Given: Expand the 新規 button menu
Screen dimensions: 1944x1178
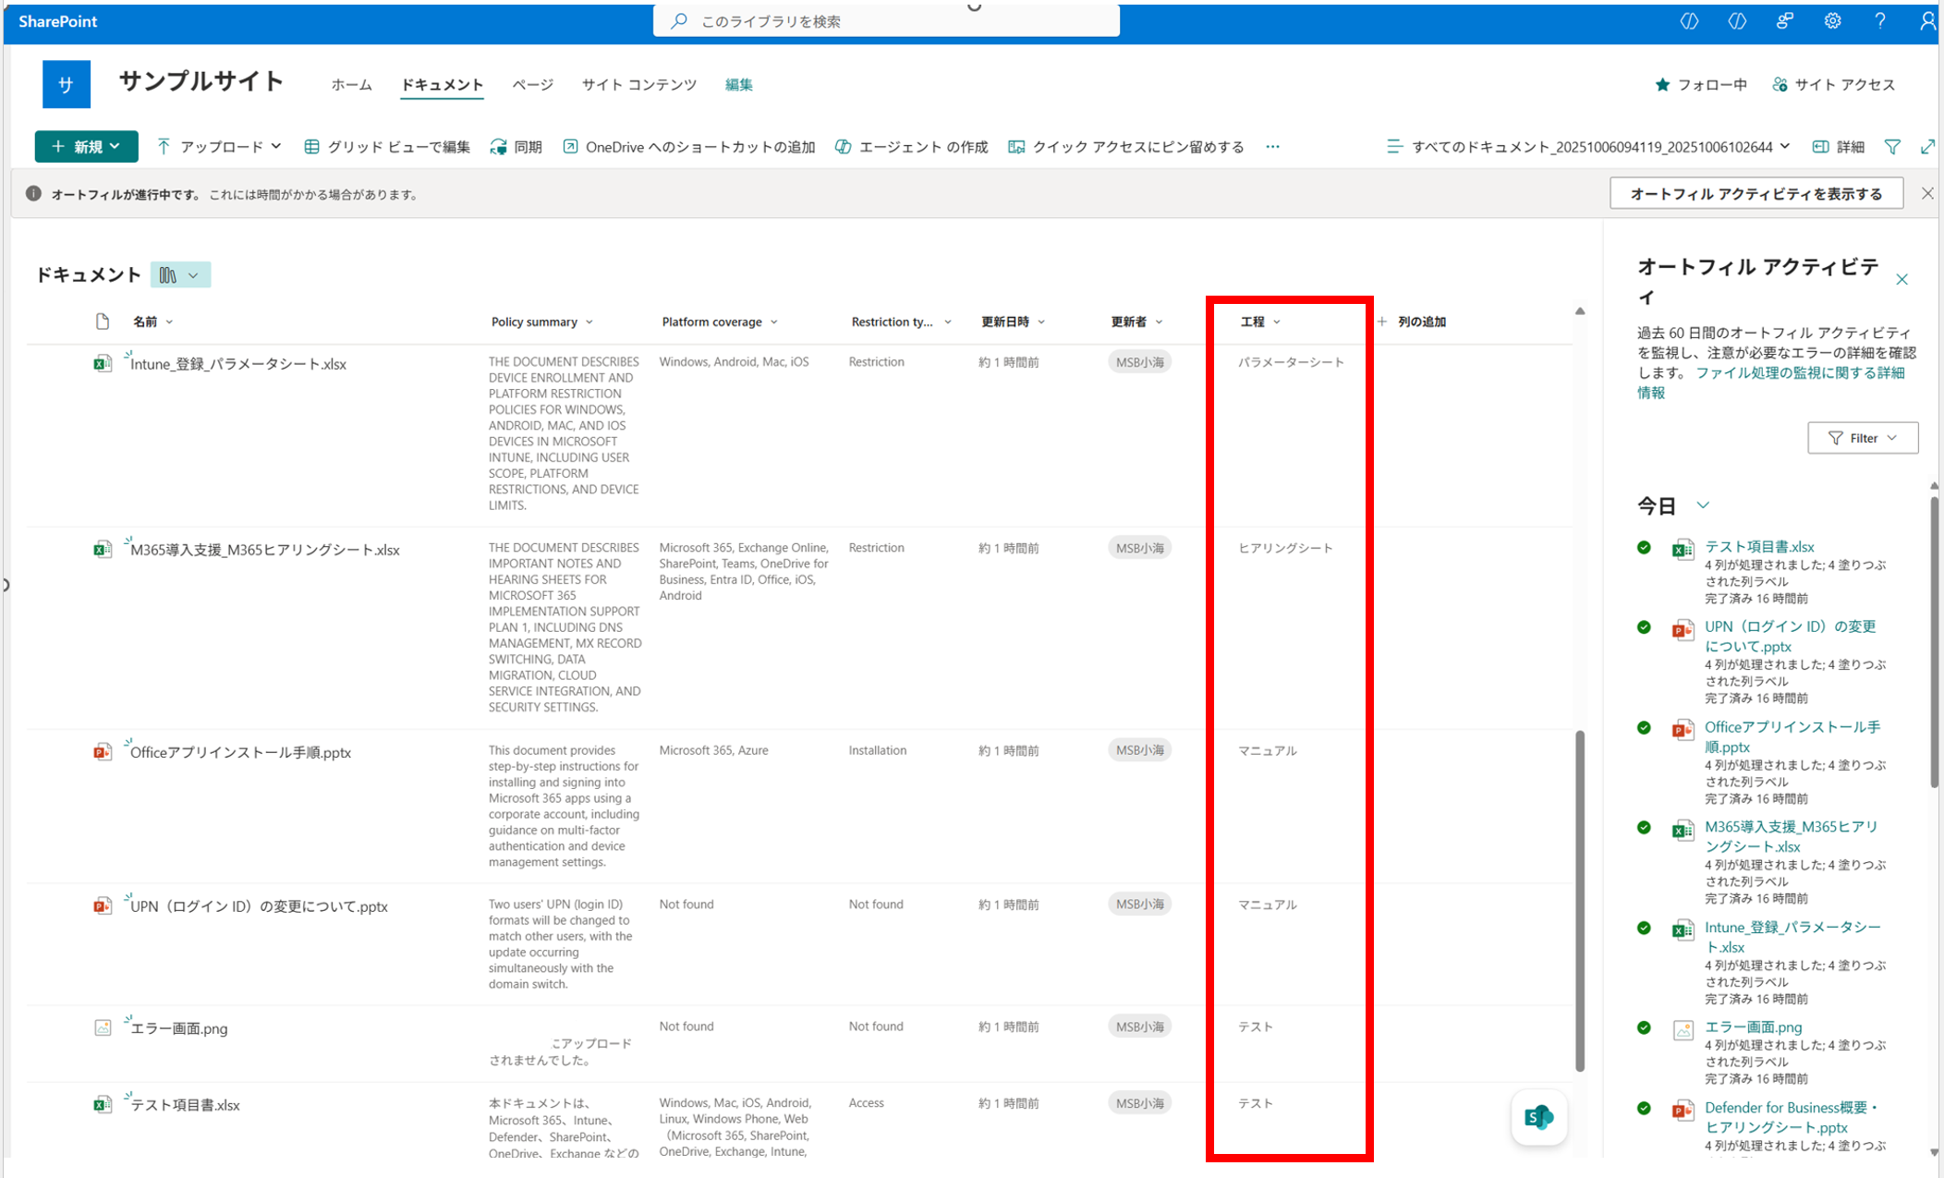Looking at the screenshot, I should 86,147.
